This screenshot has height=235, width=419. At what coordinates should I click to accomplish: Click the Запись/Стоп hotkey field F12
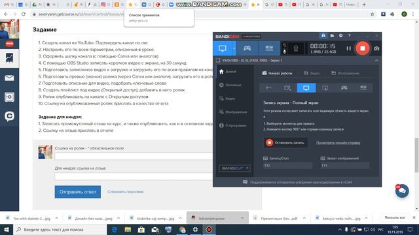point(287,165)
